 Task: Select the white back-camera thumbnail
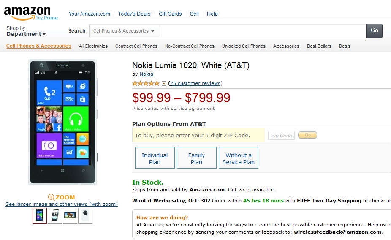(x=85, y=215)
